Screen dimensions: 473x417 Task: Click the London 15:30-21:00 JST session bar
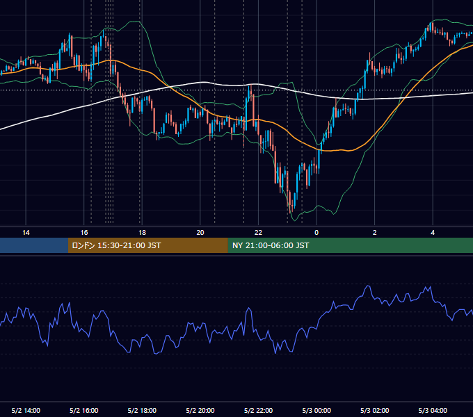[147, 245]
